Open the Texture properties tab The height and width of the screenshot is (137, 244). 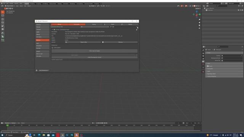pyautogui.click(x=203, y=72)
